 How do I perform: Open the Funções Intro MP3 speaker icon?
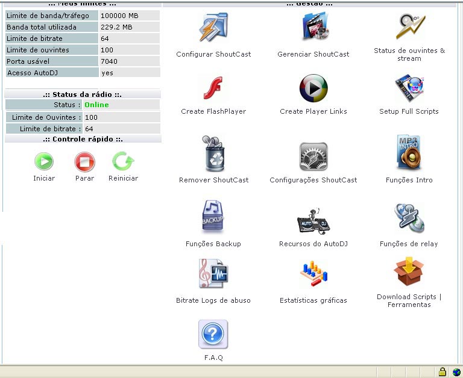pyautogui.click(x=409, y=152)
